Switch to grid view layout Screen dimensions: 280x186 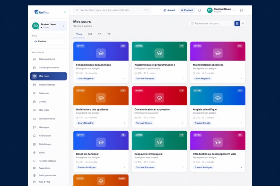(237, 23)
